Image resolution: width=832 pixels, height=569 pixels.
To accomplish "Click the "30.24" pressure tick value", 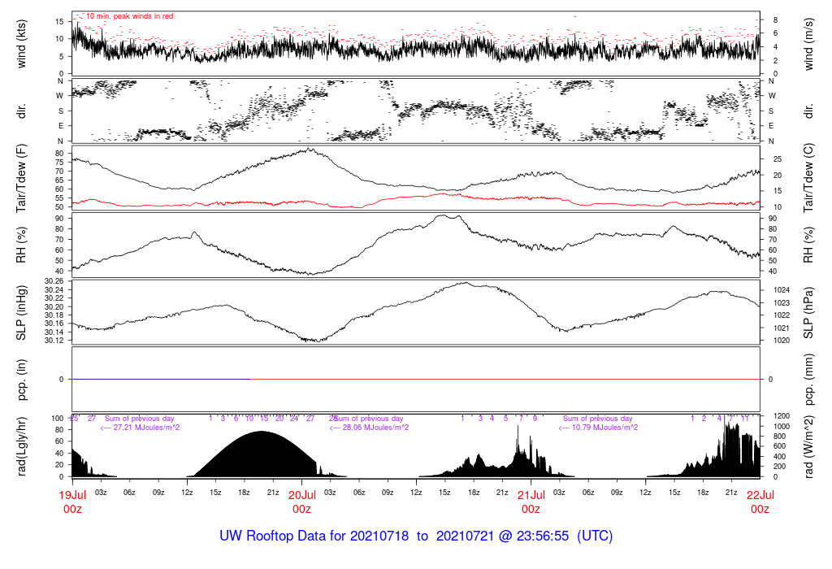I will (x=54, y=290).
